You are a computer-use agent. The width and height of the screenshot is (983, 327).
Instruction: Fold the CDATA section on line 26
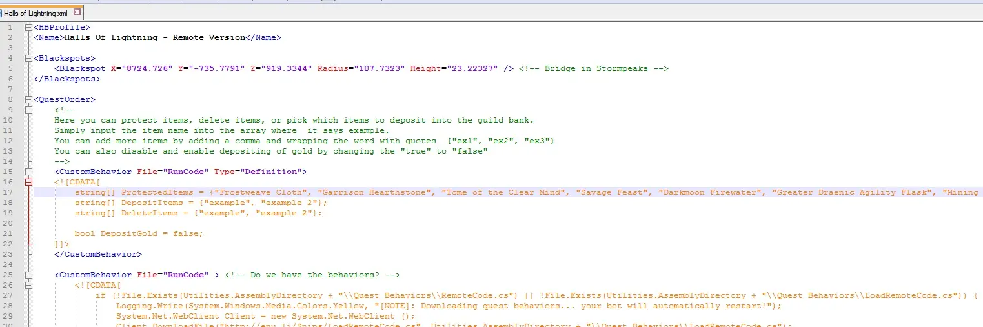coord(28,286)
